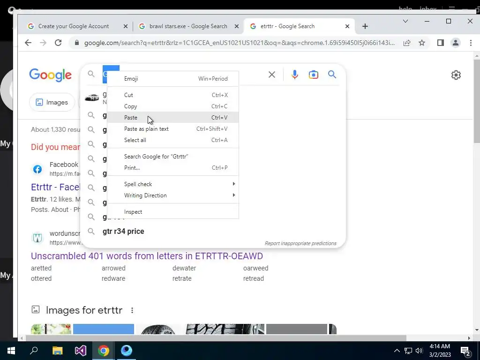The width and height of the screenshot is (480, 360).
Task: Click Select all in context menu
Action: (x=173, y=140)
